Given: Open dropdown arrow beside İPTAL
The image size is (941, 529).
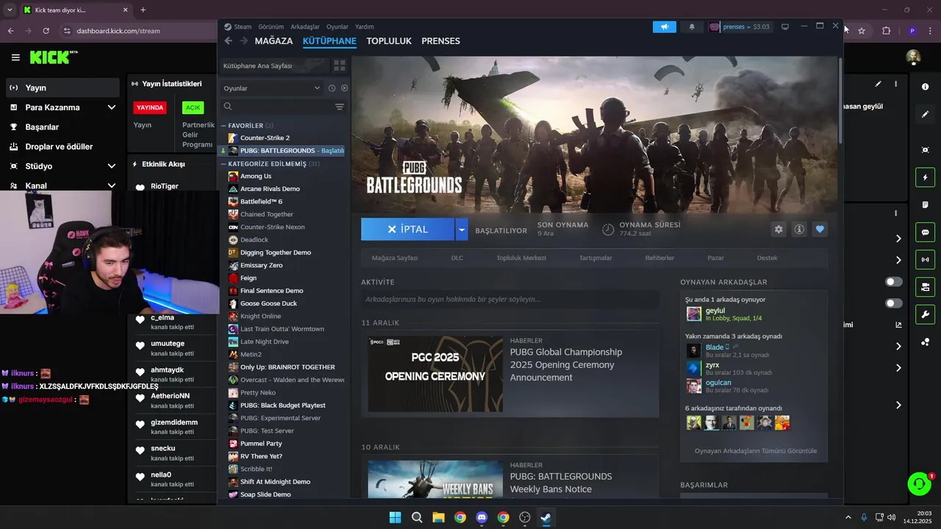Looking at the screenshot, I should point(462,229).
